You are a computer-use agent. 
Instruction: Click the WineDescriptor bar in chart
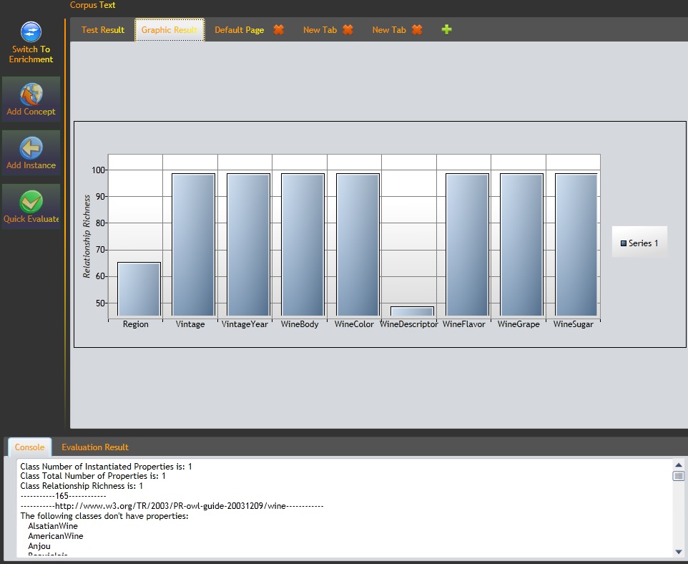click(x=412, y=311)
